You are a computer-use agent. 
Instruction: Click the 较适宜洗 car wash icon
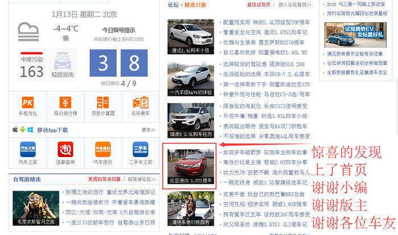click(x=63, y=64)
